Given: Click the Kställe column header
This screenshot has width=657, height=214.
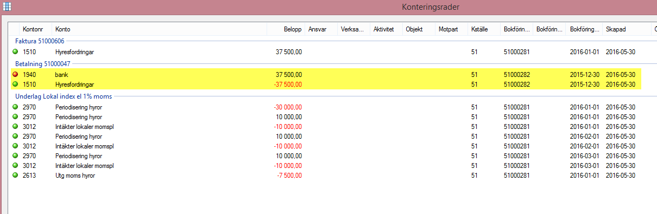Looking at the screenshot, I should coord(484,29).
